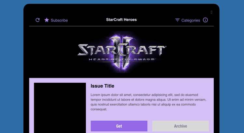
Task: Click the small status icon at top right
Action: [x=211, y=12]
